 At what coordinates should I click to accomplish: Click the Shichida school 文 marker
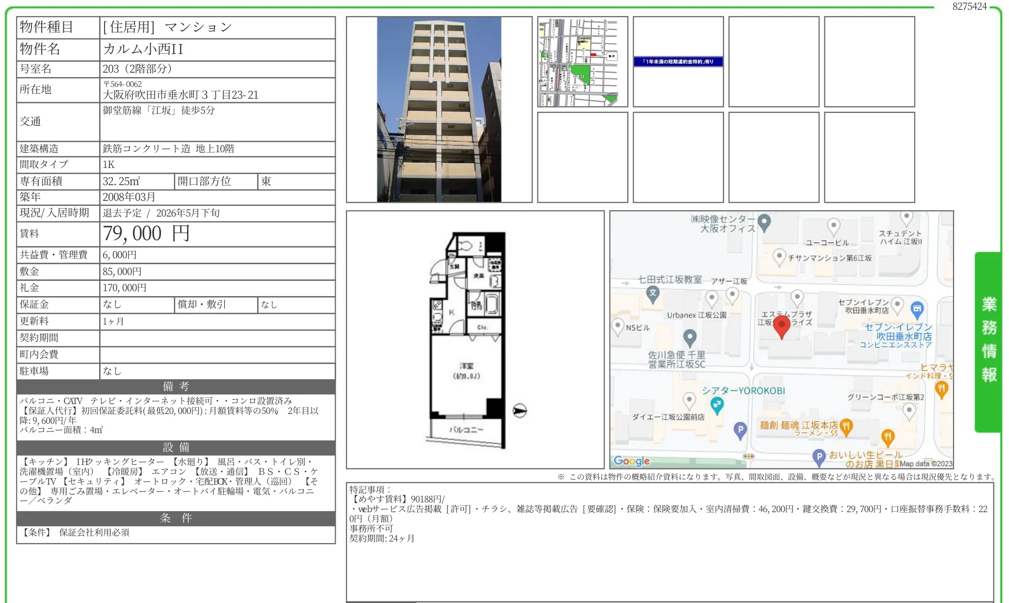tap(652, 294)
